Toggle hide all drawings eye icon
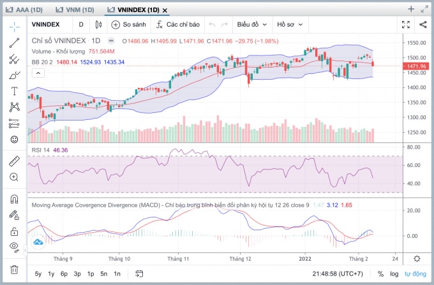The height and width of the screenshot is (285, 434). (x=15, y=247)
